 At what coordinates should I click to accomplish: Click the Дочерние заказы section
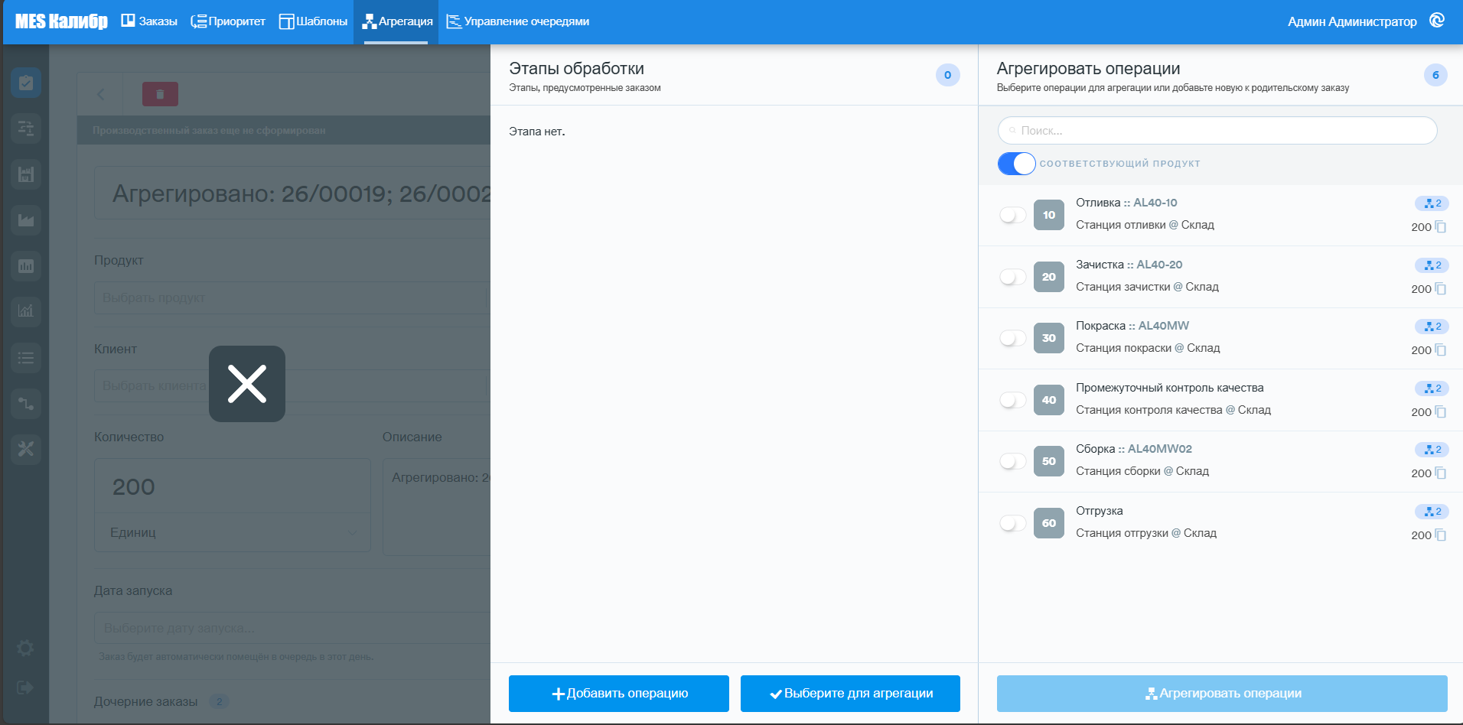click(161, 701)
